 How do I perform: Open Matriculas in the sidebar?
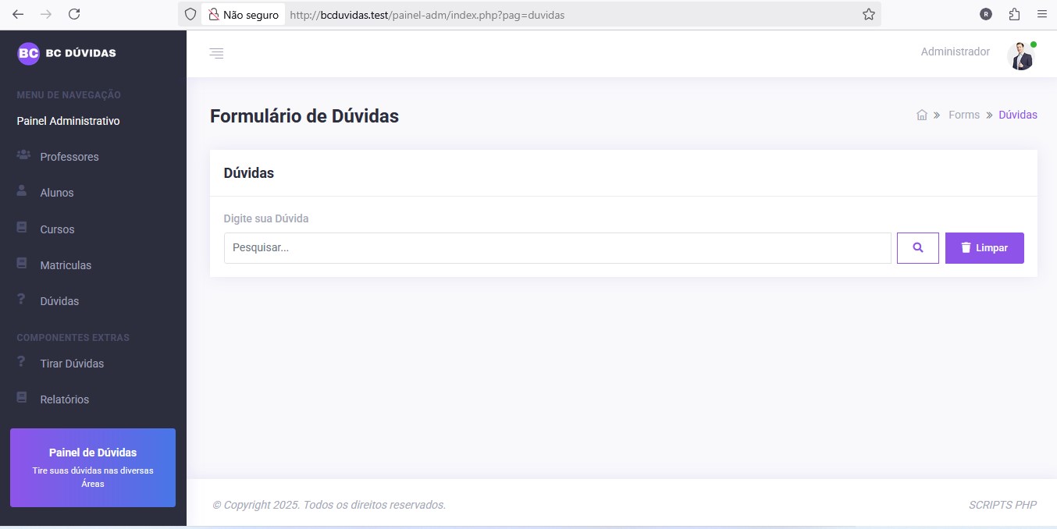coord(66,265)
